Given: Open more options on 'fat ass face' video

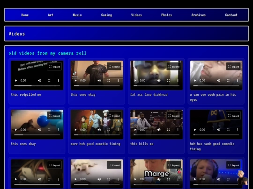Looking at the screenshot, I should pyautogui.click(x=178, y=81).
